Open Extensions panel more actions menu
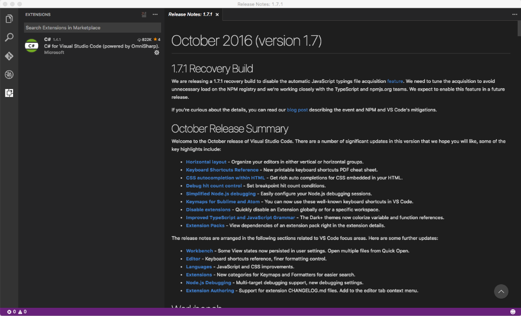 (155, 14)
